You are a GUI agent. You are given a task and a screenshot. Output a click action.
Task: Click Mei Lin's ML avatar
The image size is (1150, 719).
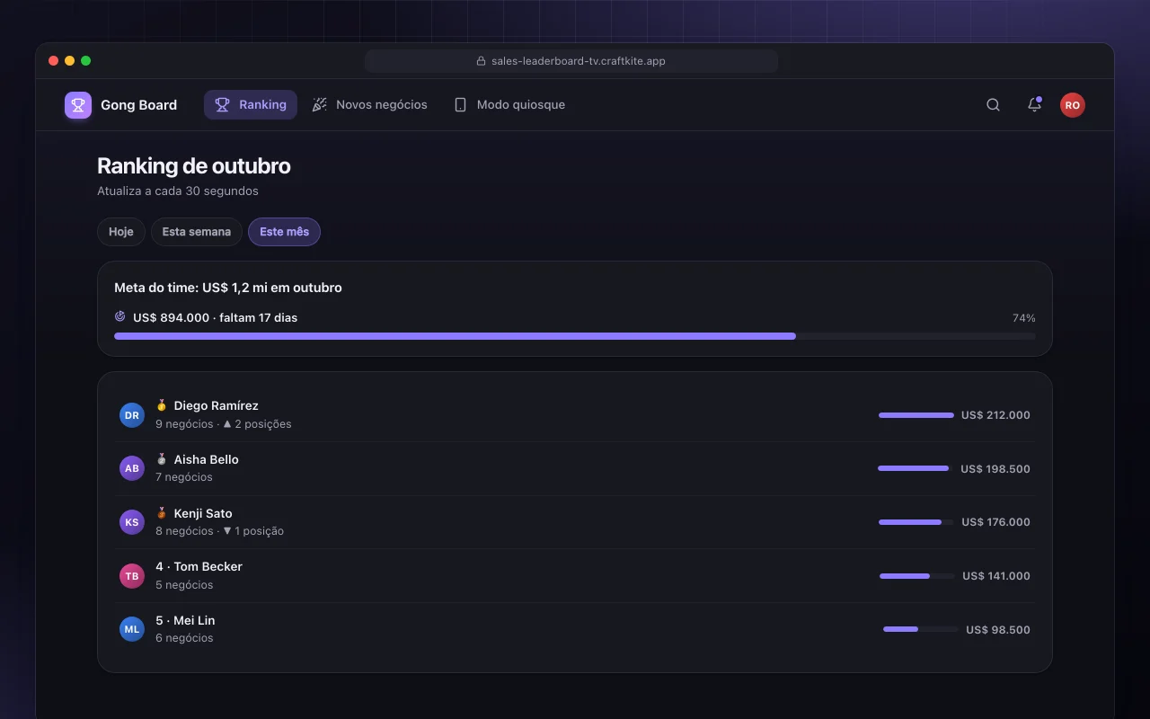point(132,629)
